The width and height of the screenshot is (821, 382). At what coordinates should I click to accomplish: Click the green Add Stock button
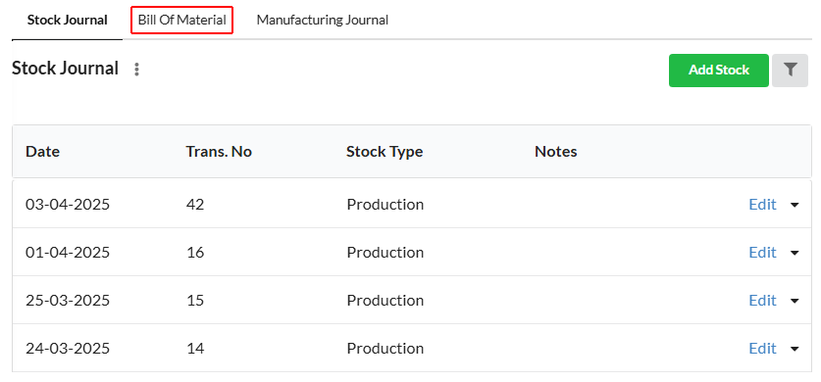click(718, 70)
